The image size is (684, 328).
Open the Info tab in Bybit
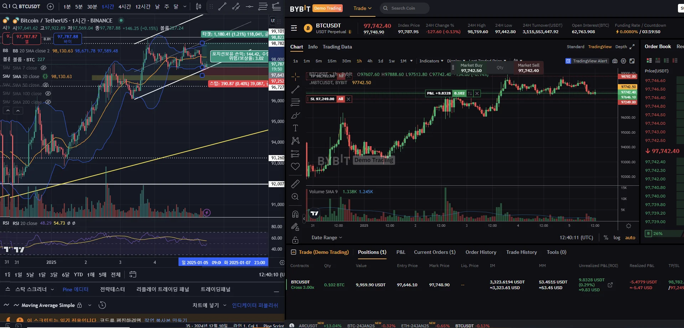pos(313,47)
